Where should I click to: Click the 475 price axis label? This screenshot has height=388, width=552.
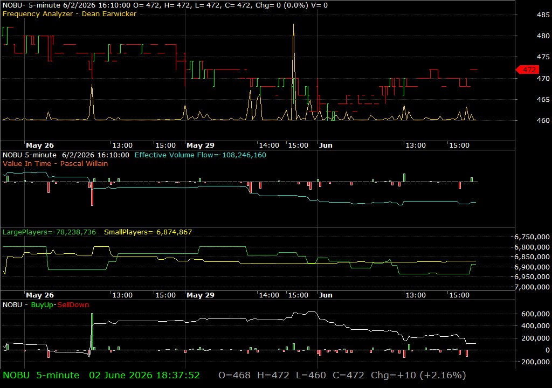543,57
